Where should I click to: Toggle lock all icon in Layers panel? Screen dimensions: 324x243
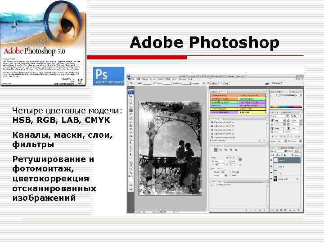pyautogui.click(x=285, y=155)
